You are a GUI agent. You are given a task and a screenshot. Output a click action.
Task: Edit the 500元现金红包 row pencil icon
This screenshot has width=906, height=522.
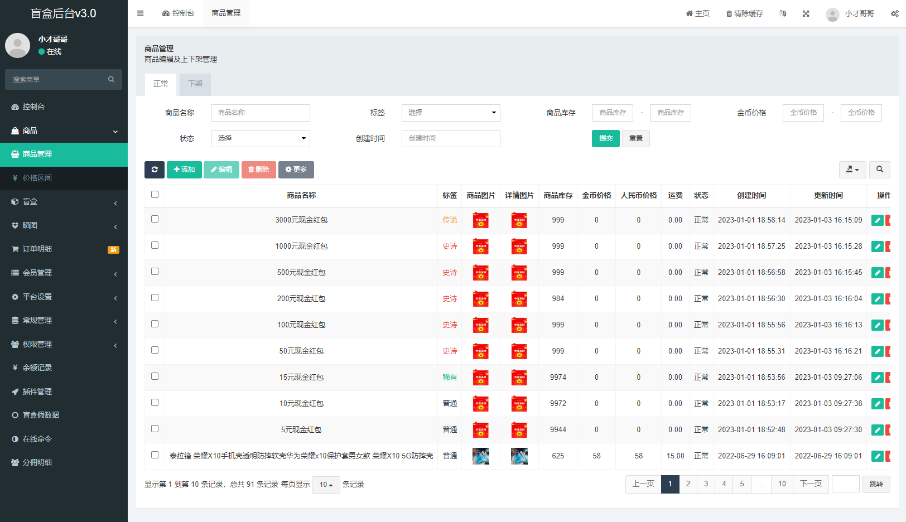click(878, 273)
